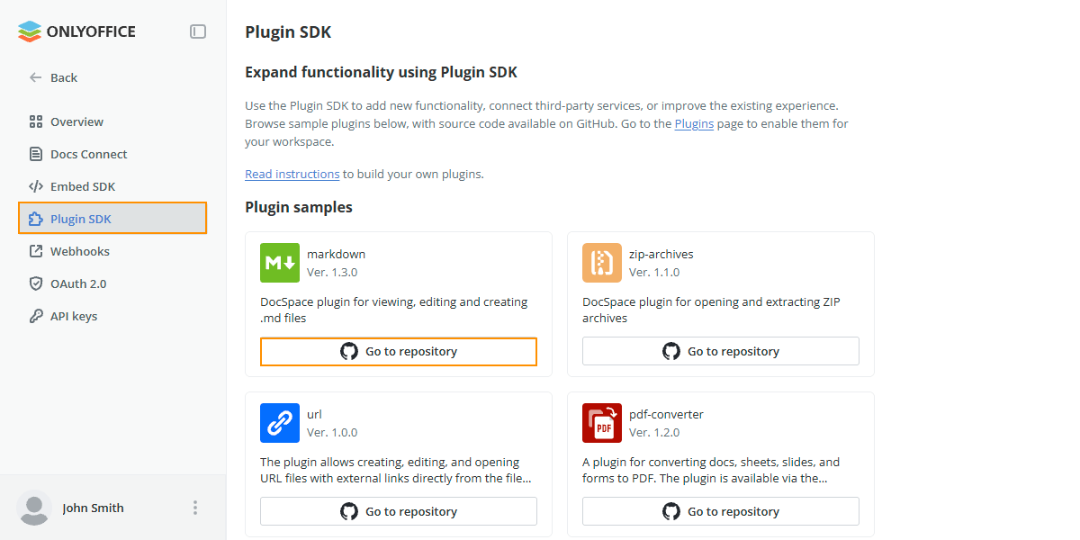Click the pdf-converter plugin name
The width and height of the screenshot is (1080, 540).
666,414
